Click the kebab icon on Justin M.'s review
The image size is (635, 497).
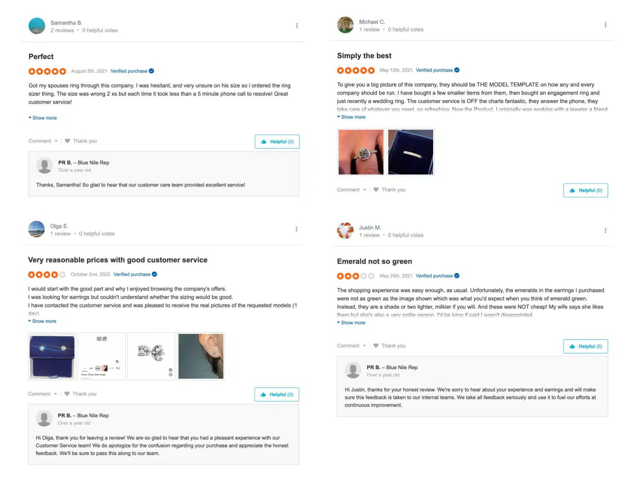pos(606,230)
